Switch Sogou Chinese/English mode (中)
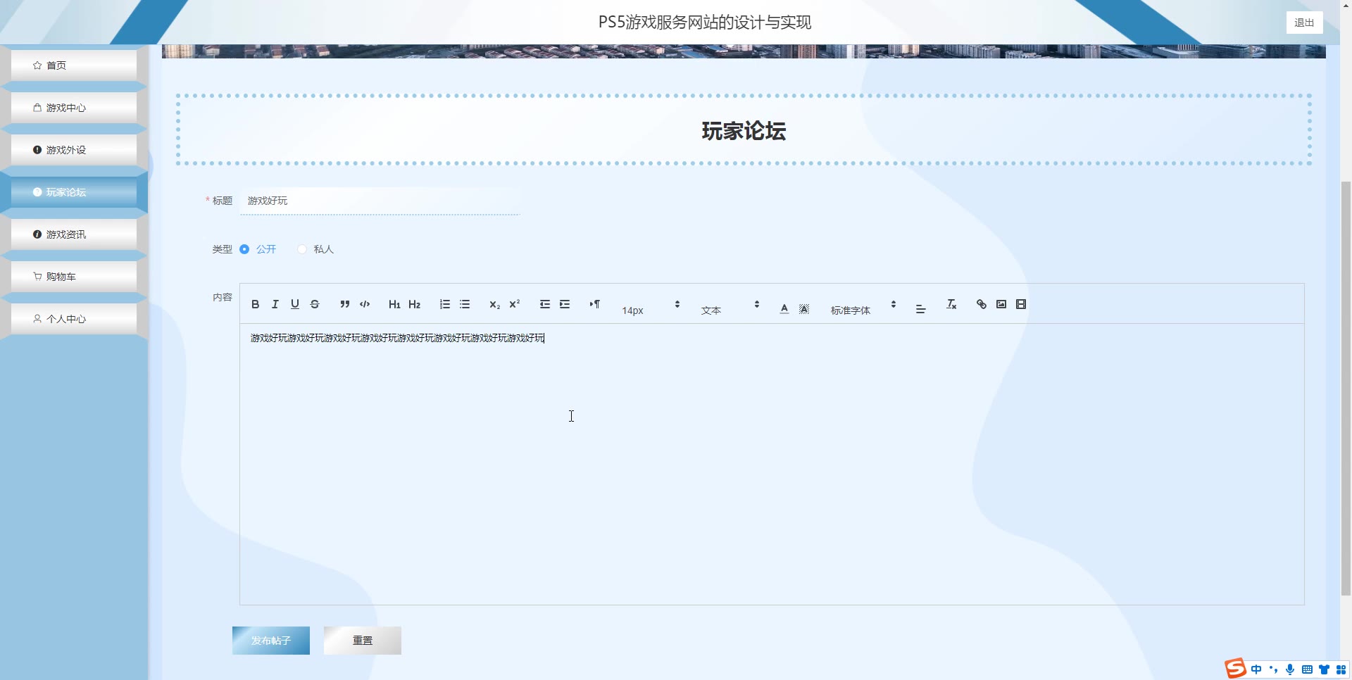The height and width of the screenshot is (680, 1352). (x=1256, y=669)
